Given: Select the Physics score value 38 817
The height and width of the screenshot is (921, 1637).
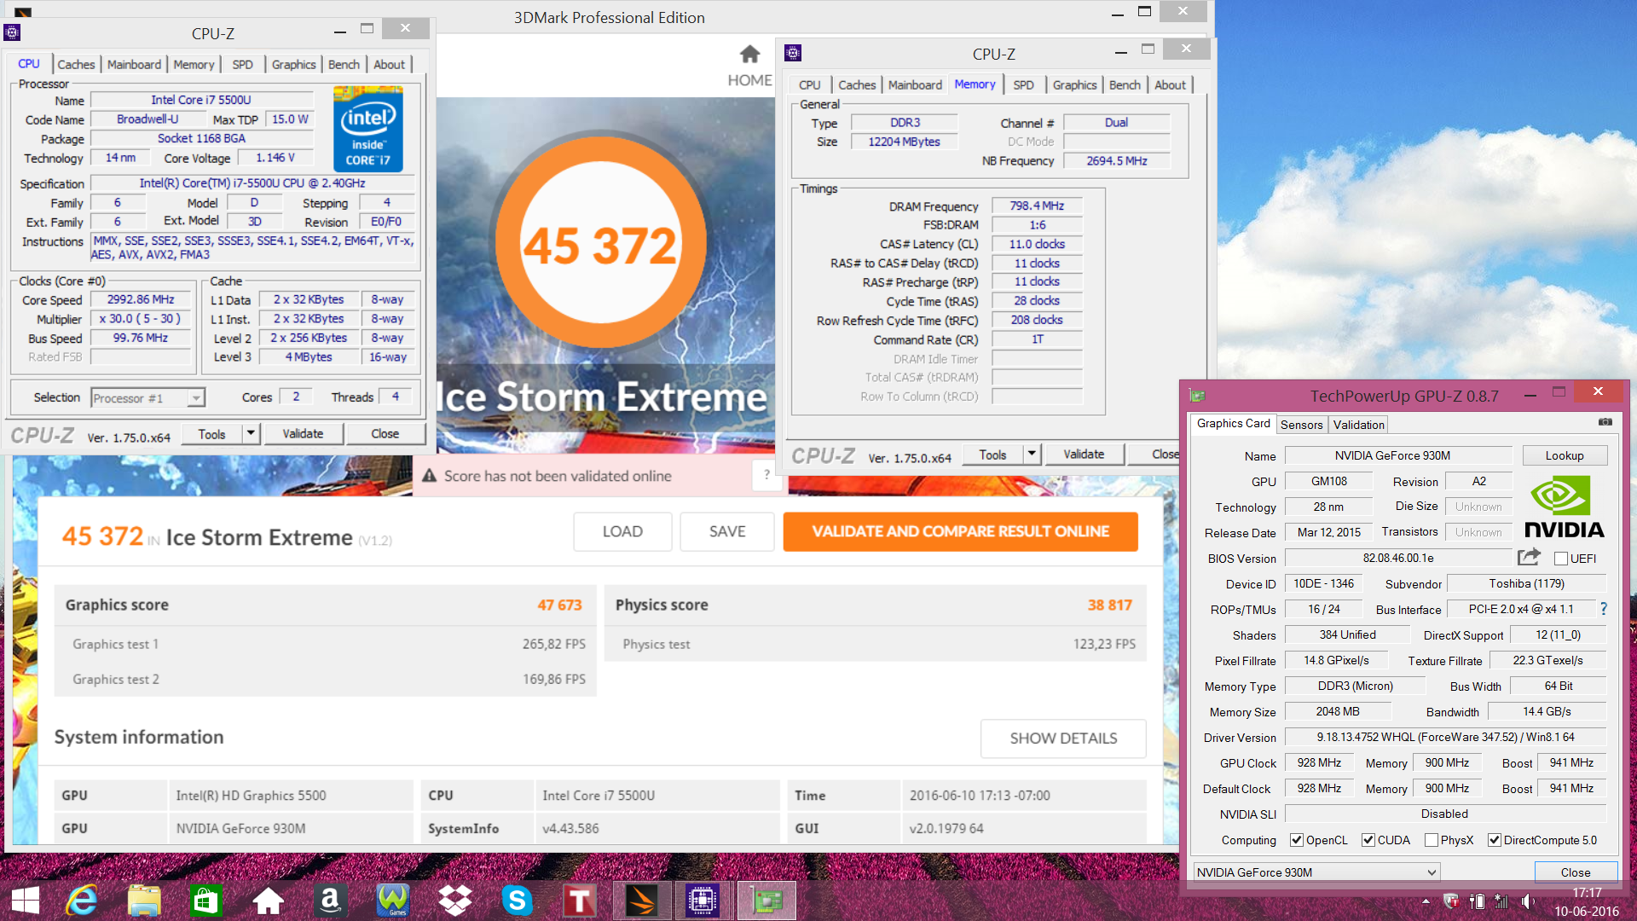Looking at the screenshot, I should 1109,605.
